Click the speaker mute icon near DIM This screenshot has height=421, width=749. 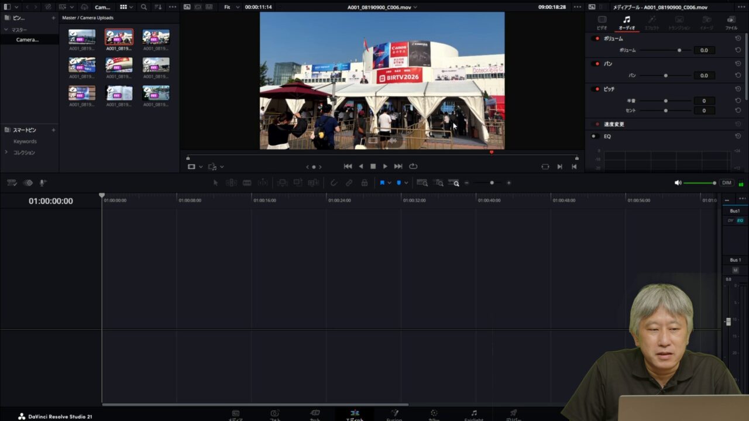click(x=678, y=183)
